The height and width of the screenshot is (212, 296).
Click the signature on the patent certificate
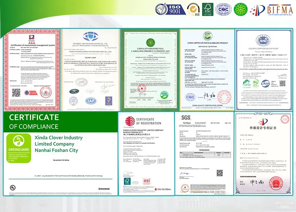(x=257, y=182)
